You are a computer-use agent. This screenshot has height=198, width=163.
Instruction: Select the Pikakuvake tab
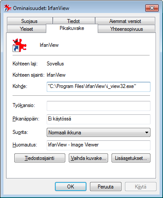[x=72, y=28]
